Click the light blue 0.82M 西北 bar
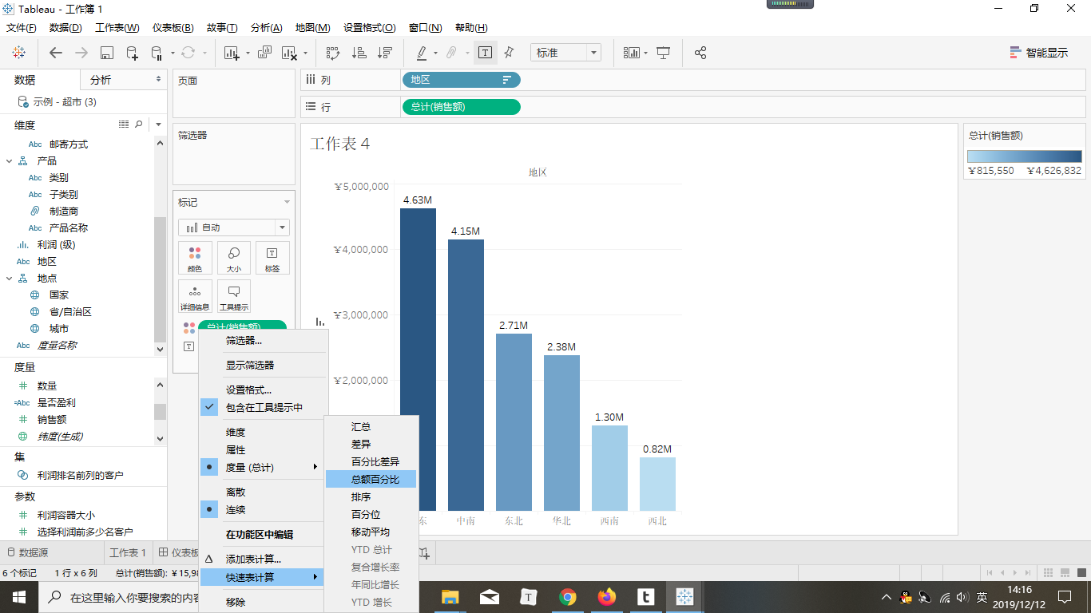This screenshot has width=1091, height=613. [x=657, y=484]
